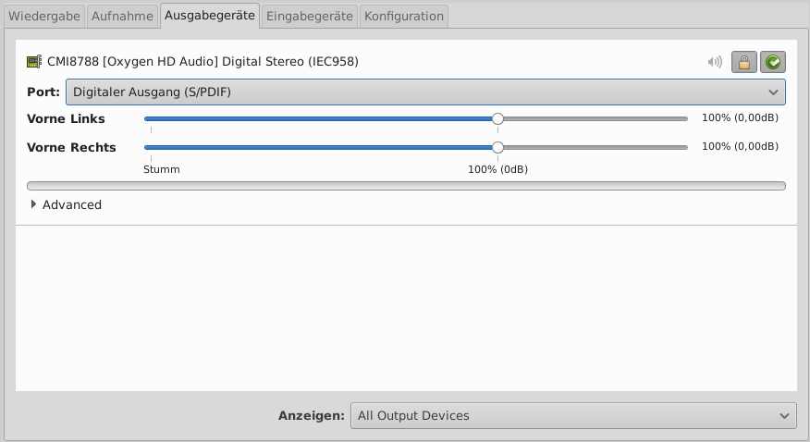
Task: Switch to the Aufnahme tab
Action: (x=122, y=16)
